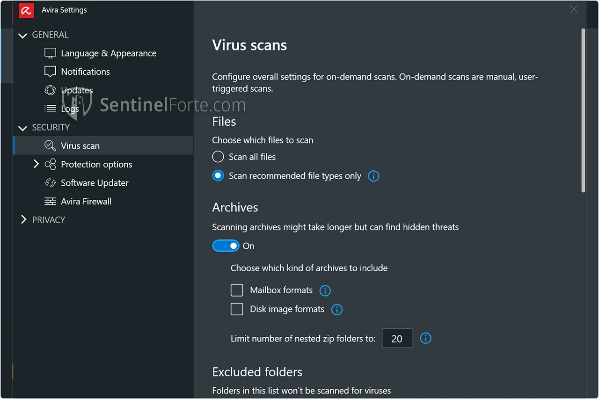Collapse the GENERAL section
Screen dimensions: 599x399
tap(22, 35)
